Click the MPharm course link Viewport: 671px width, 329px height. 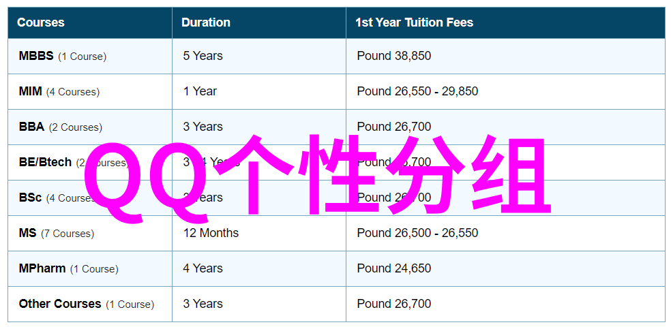[42, 269]
